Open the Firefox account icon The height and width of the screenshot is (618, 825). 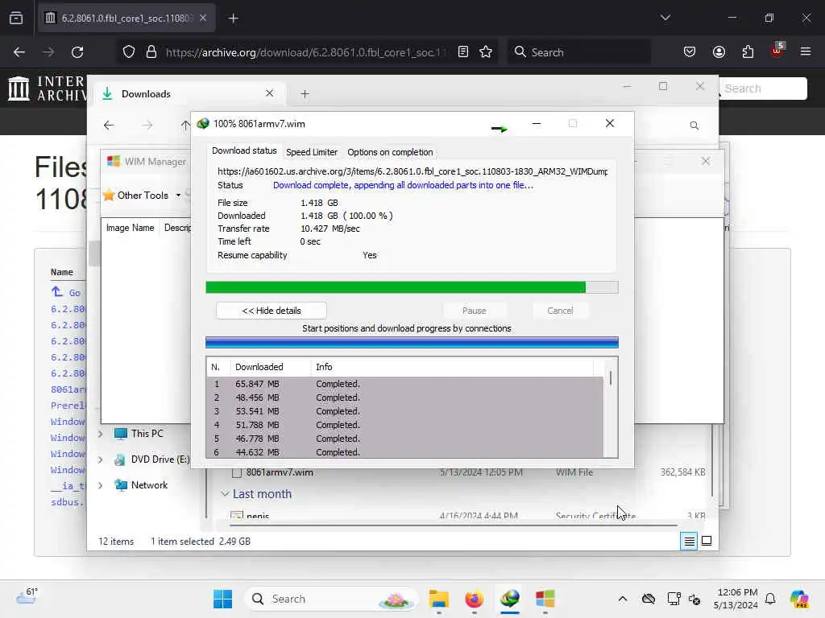(x=719, y=51)
